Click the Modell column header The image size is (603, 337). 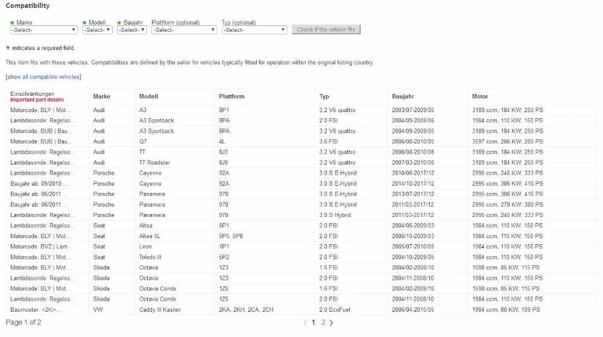tap(149, 96)
